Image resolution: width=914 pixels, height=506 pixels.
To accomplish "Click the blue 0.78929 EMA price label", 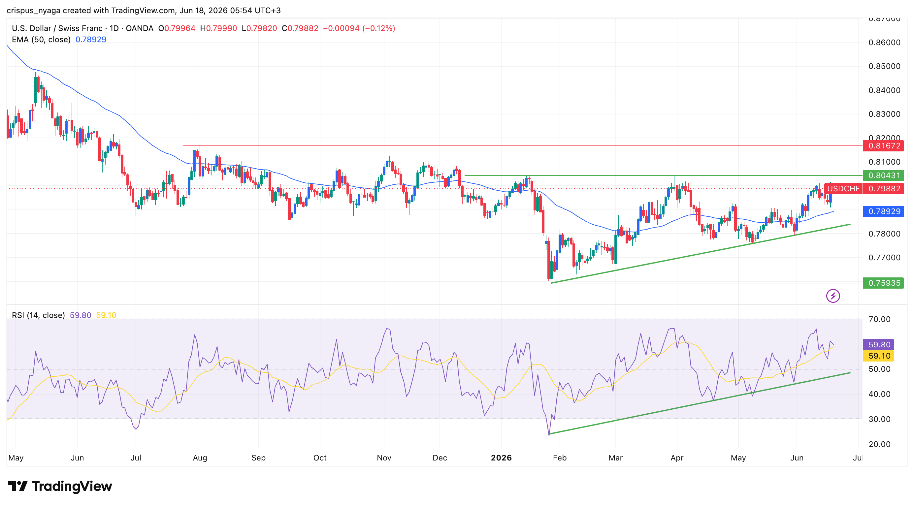I will coord(884,211).
